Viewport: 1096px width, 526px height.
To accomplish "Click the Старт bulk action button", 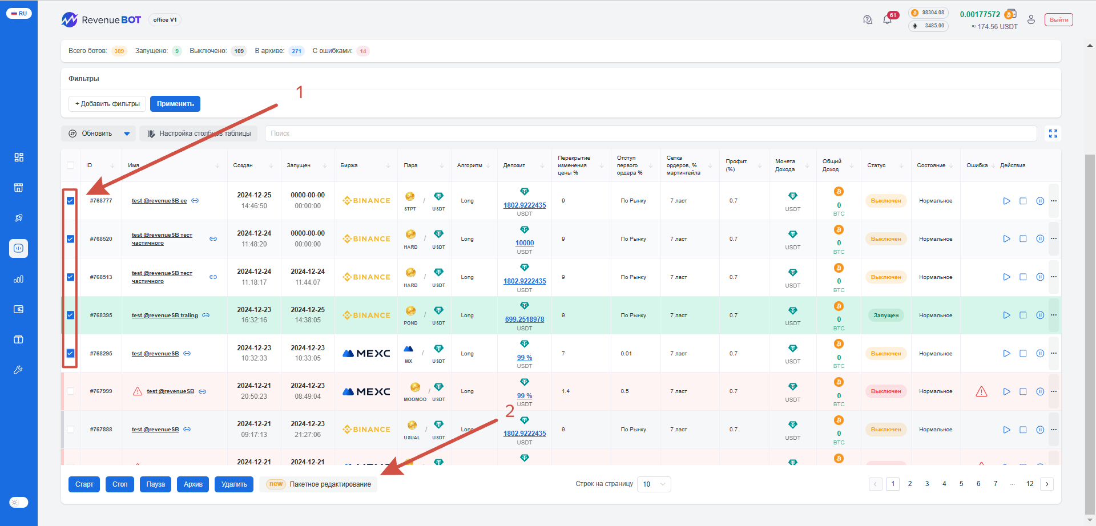I will point(84,484).
